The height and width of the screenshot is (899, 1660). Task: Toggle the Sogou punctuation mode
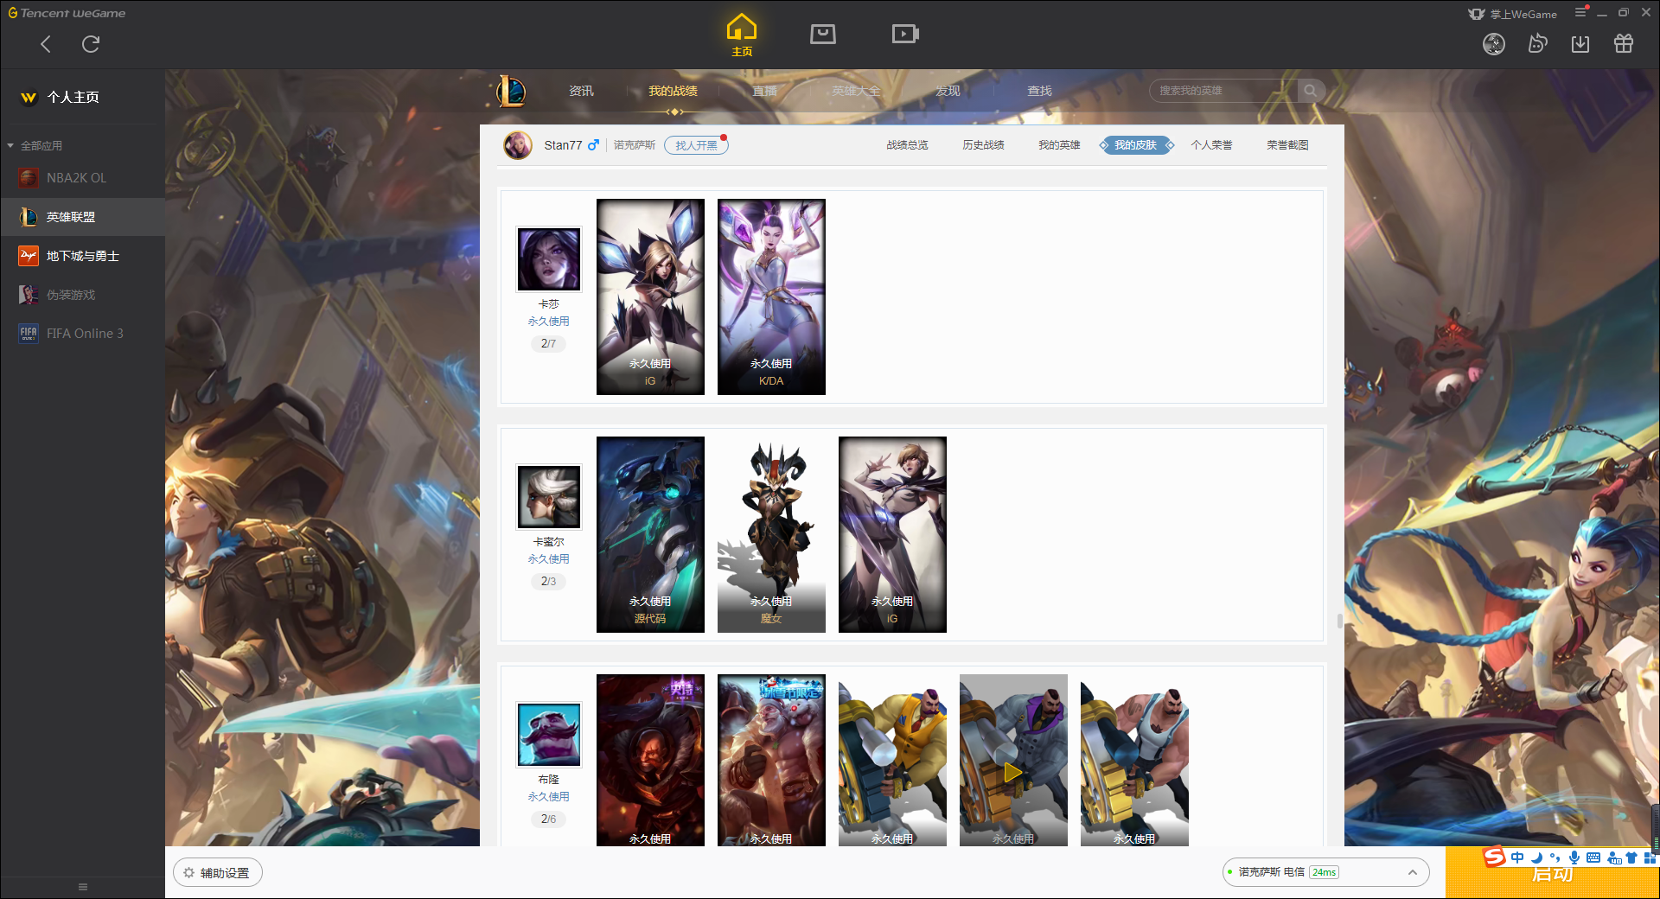[x=1555, y=858]
